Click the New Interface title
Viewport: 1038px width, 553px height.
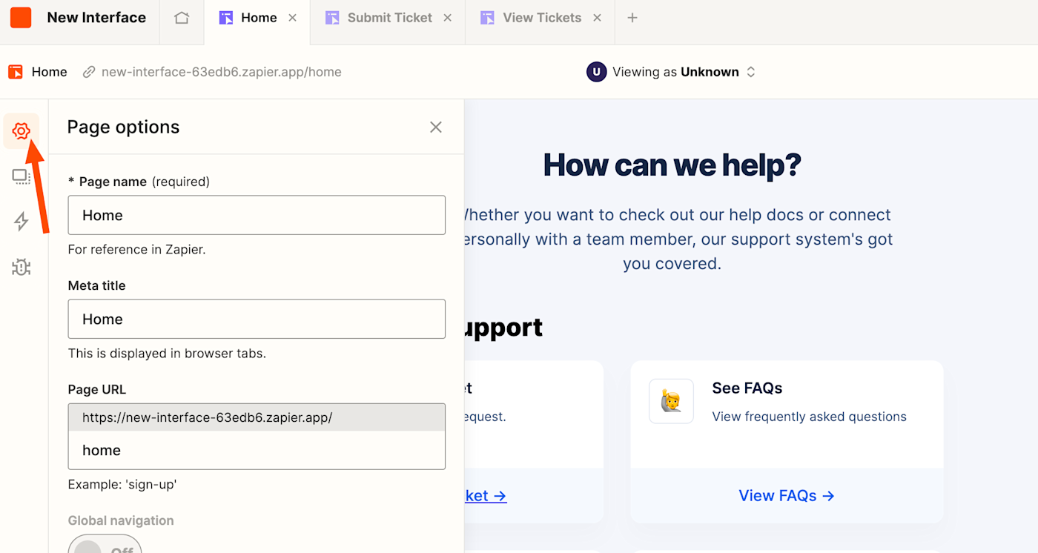(96, 18)
